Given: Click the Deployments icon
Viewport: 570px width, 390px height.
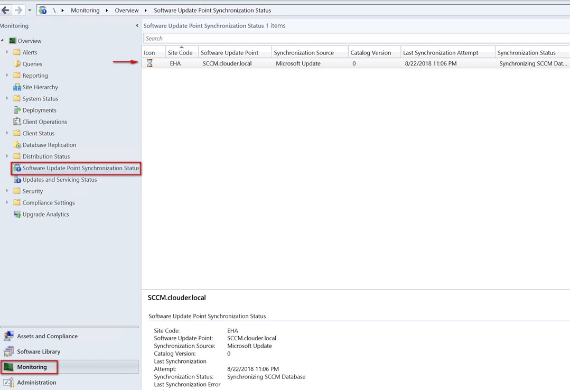Looking at the screenshot, I should pos(17,110).
